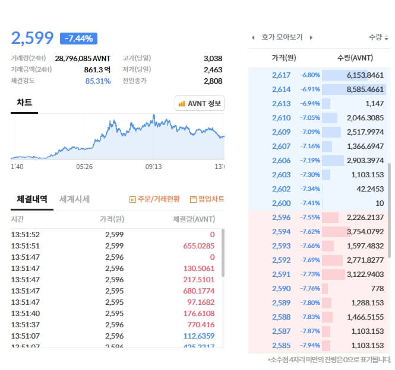Click trade volume 655.0285
395x370 pixels.
click(x=199, y=246)
